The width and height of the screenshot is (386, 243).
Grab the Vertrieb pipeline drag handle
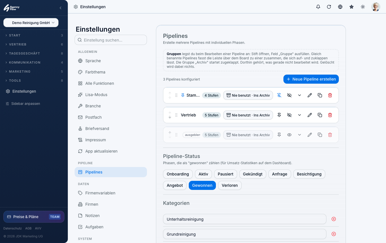pyautogui.click(x=176, y=115)
